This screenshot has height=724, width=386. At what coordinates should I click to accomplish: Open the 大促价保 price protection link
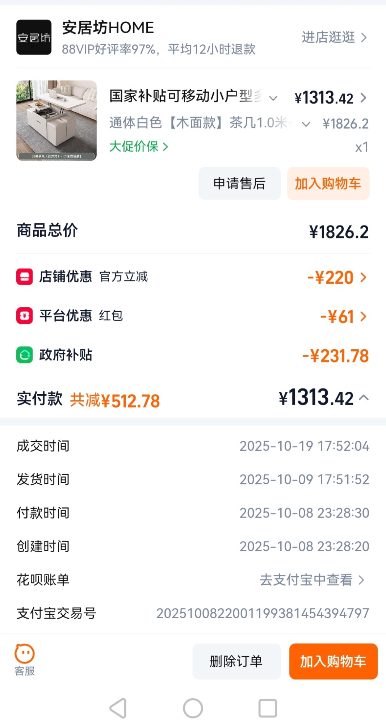pos(139,147)
